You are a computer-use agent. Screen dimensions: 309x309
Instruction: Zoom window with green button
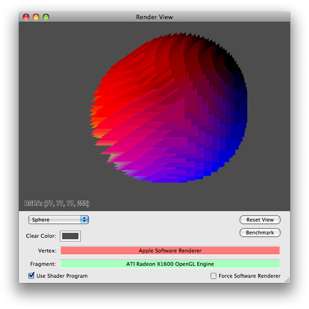click(x=46, y=17)
